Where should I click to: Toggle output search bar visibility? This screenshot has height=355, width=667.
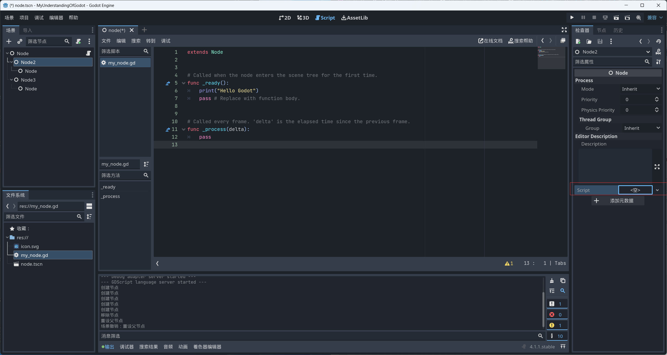[x=563, y=291]
